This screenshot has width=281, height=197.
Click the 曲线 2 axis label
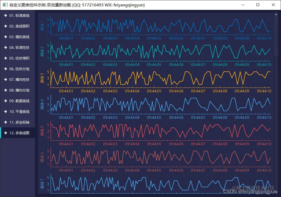(x=42, y=52)
